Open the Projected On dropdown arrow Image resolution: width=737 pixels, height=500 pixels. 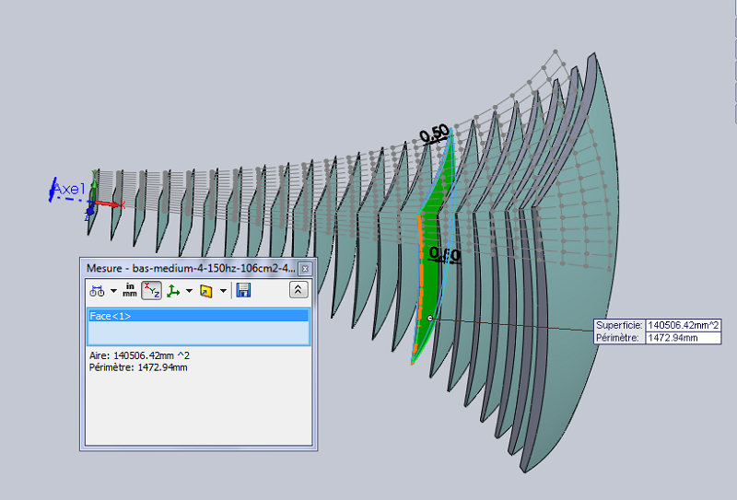point(223,291)
